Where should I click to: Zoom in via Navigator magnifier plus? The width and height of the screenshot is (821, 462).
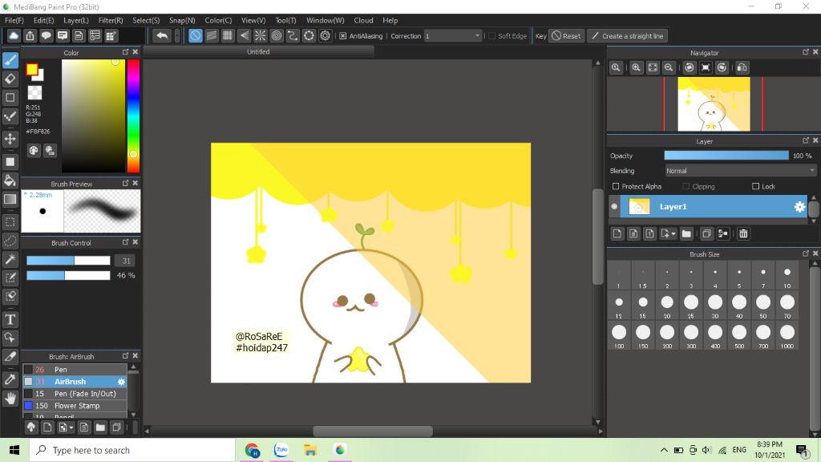(636, 67)
